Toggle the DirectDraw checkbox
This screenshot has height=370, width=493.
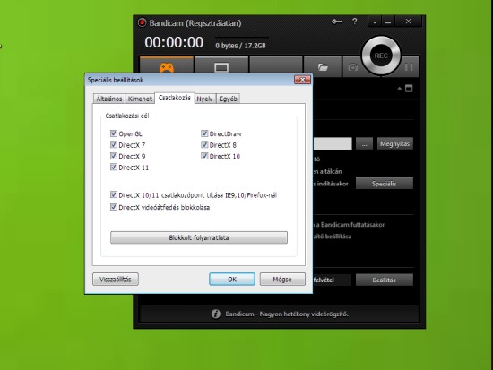coord(204,133)
